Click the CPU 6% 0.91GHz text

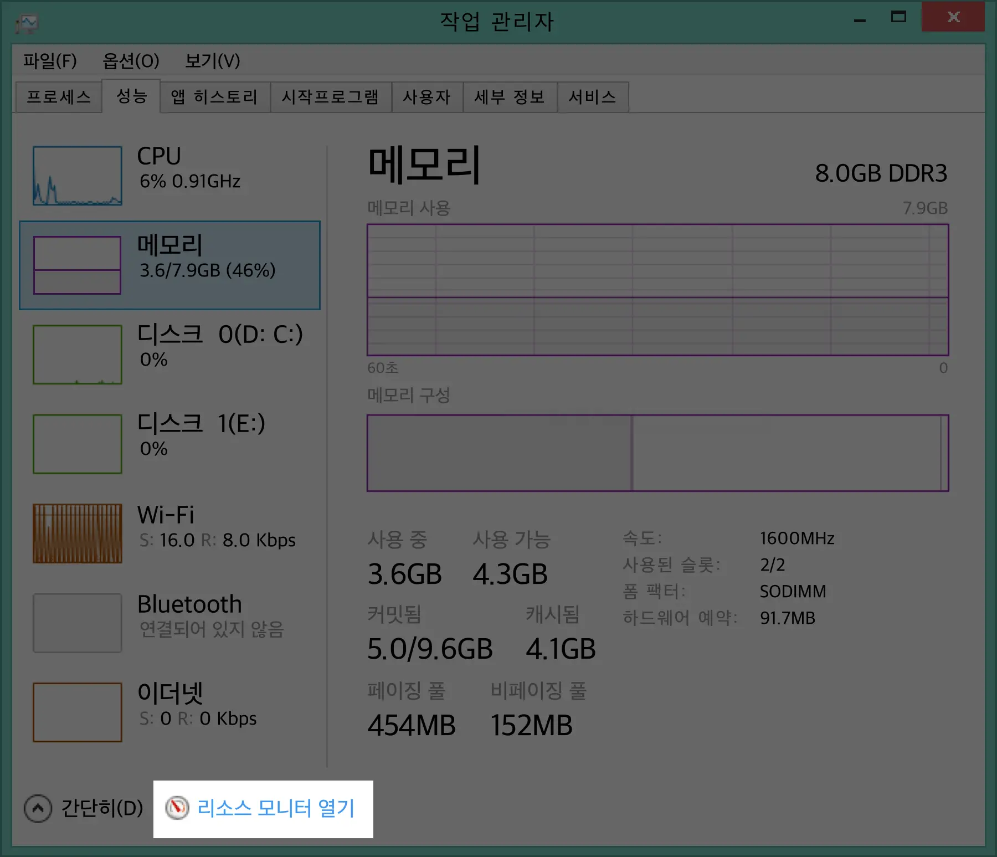(190, 181)
